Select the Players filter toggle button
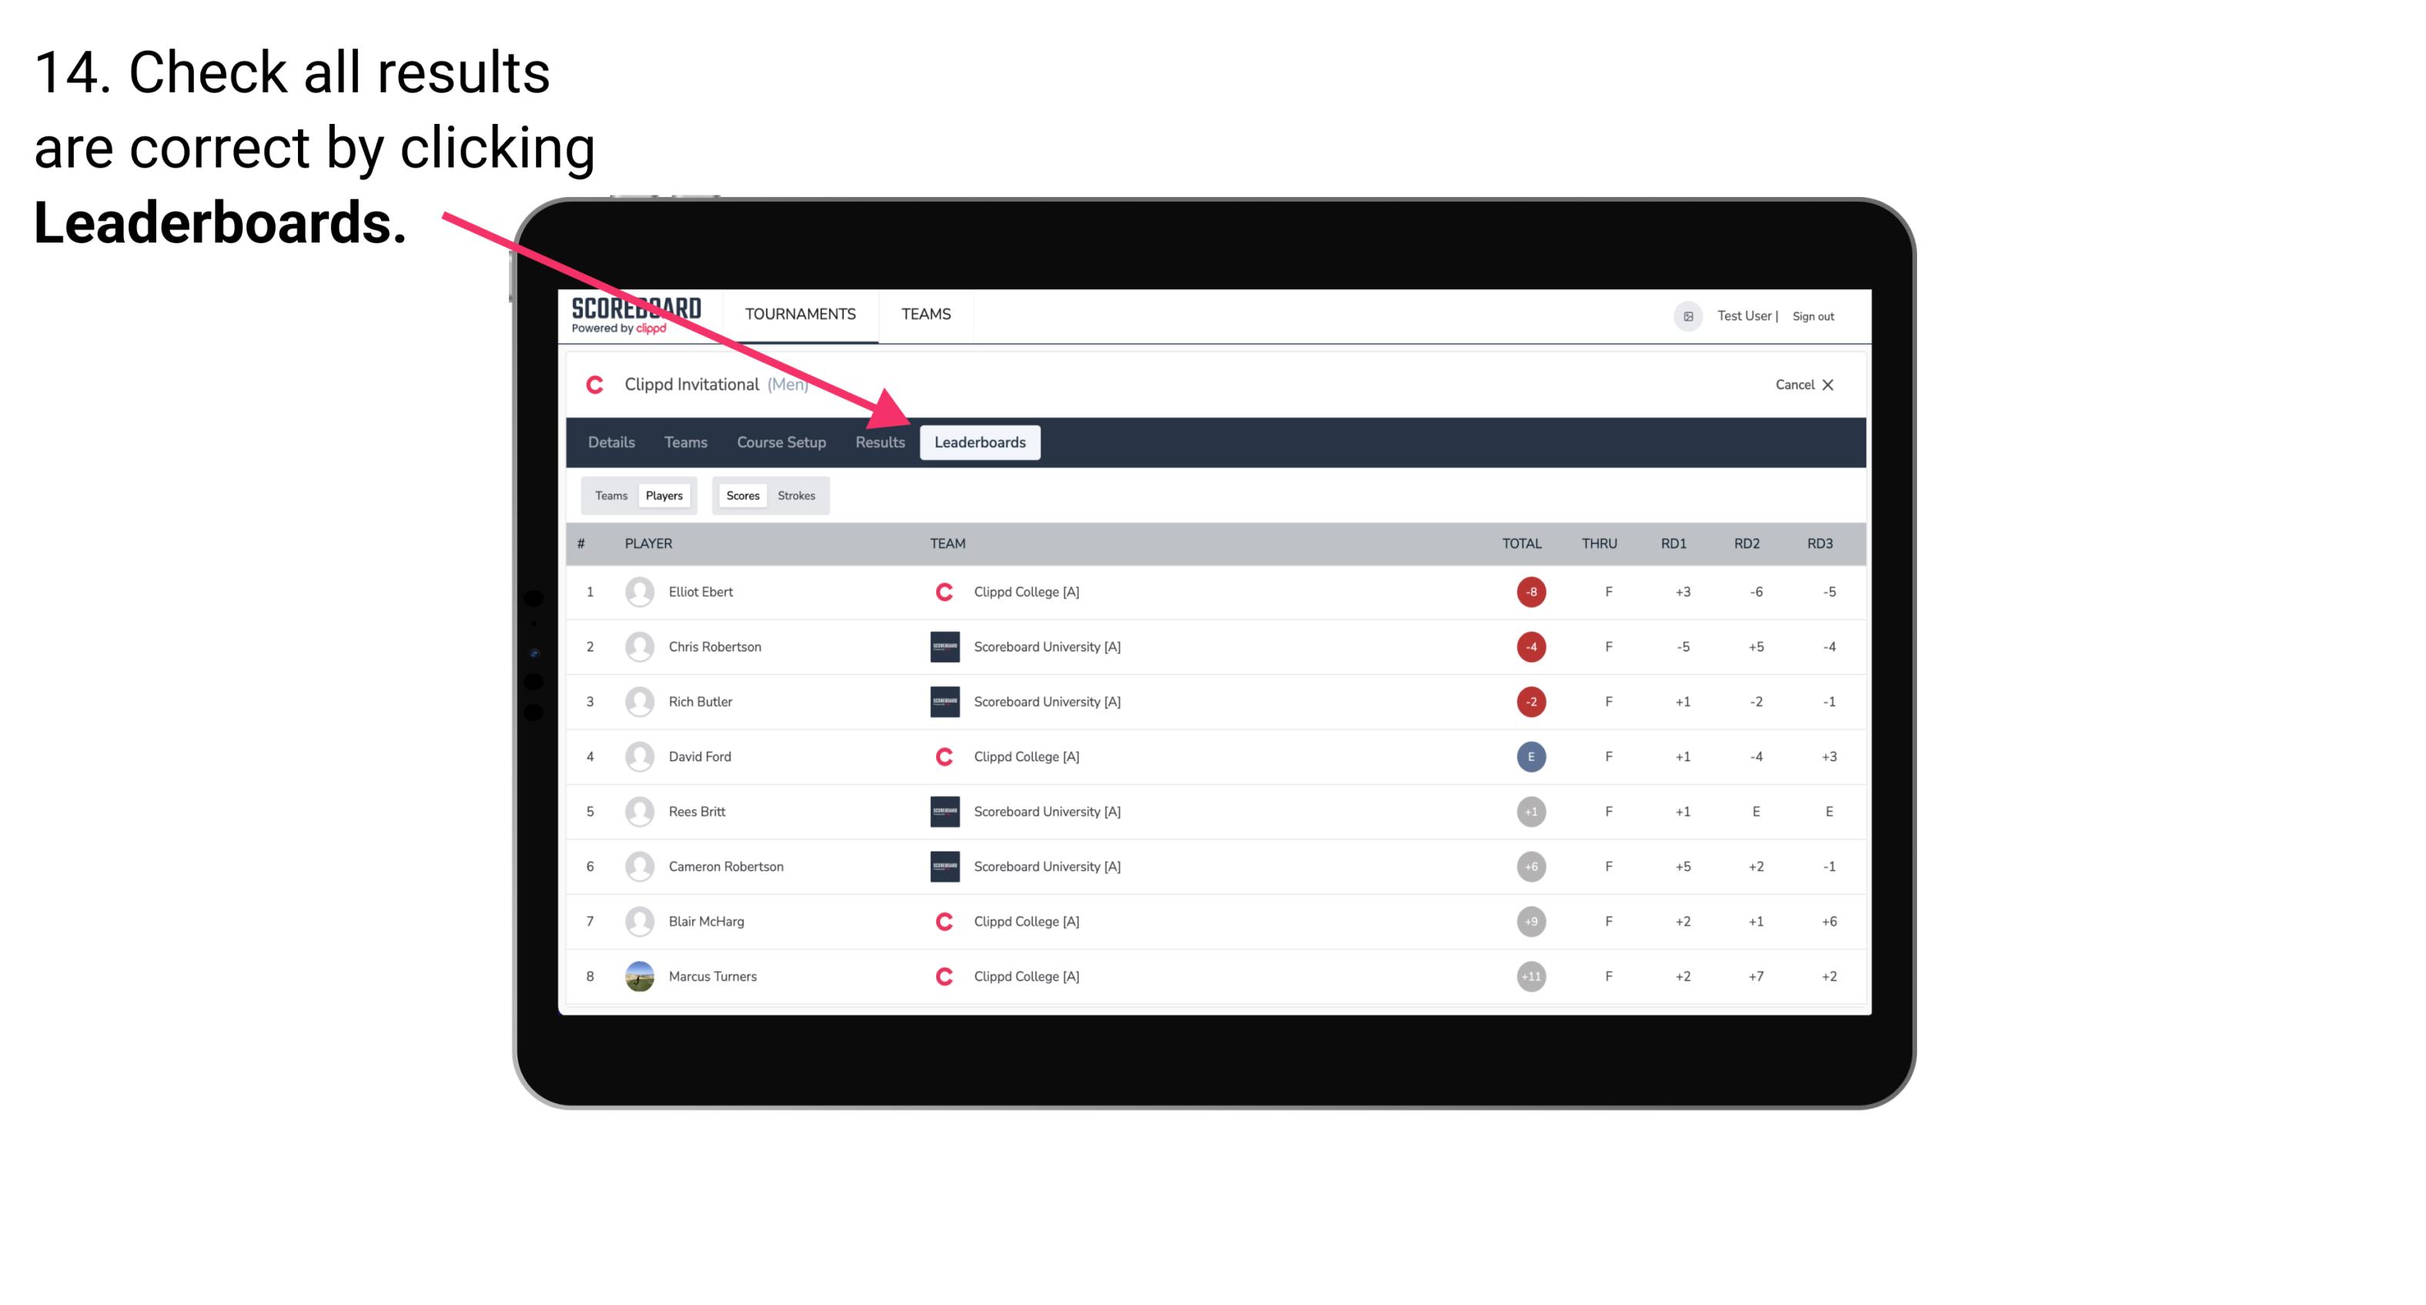 click(x=664, y=495)
